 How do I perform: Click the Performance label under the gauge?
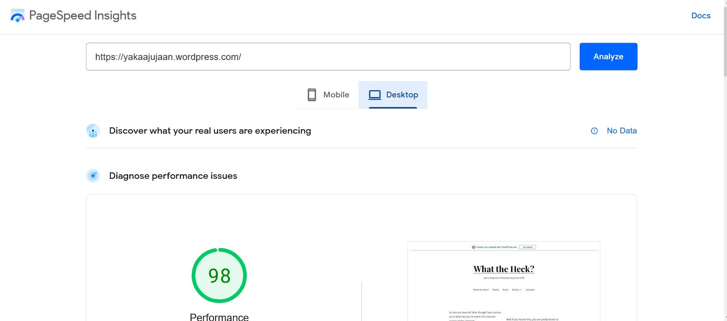point(219,316)
